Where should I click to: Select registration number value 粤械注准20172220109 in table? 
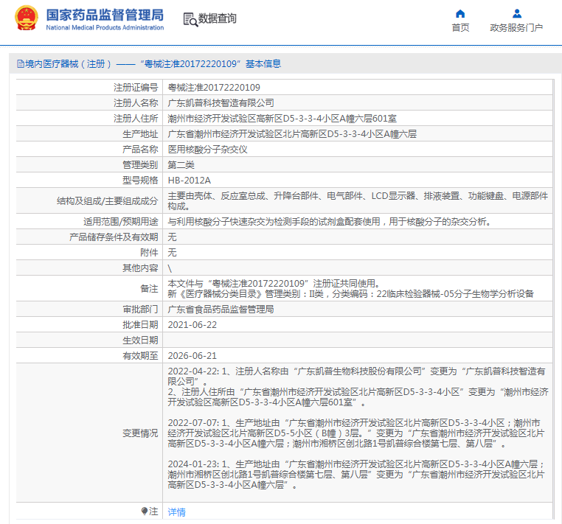tap(214, 88)
